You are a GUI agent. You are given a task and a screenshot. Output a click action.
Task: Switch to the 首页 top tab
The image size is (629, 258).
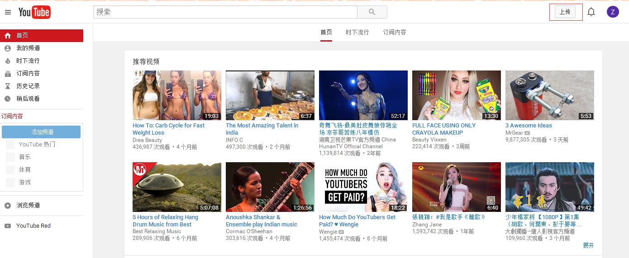click(326, 32)
